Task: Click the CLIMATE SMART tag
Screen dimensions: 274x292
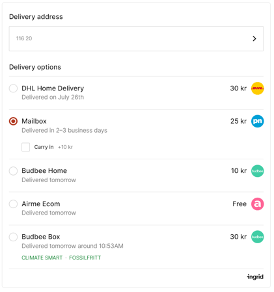Action: 42,258
